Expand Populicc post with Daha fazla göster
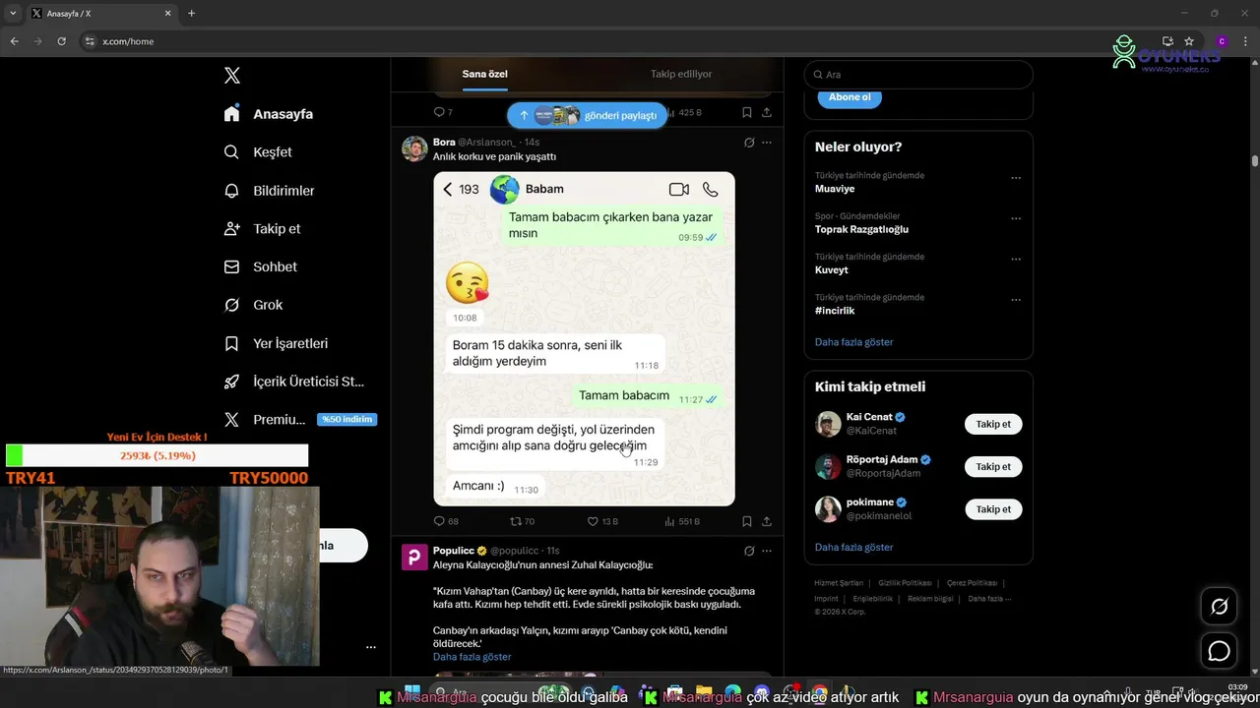 [472, 657]
